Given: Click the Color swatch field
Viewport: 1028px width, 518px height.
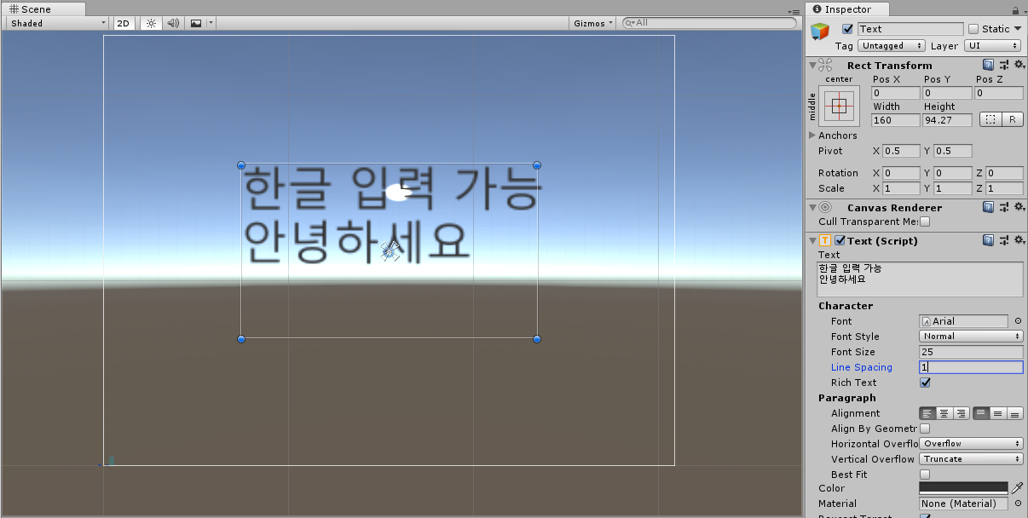Looking at the screenshot, I should click(964, 488).
